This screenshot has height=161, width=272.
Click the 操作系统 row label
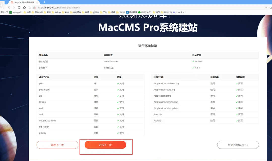[x=44, y=62]
